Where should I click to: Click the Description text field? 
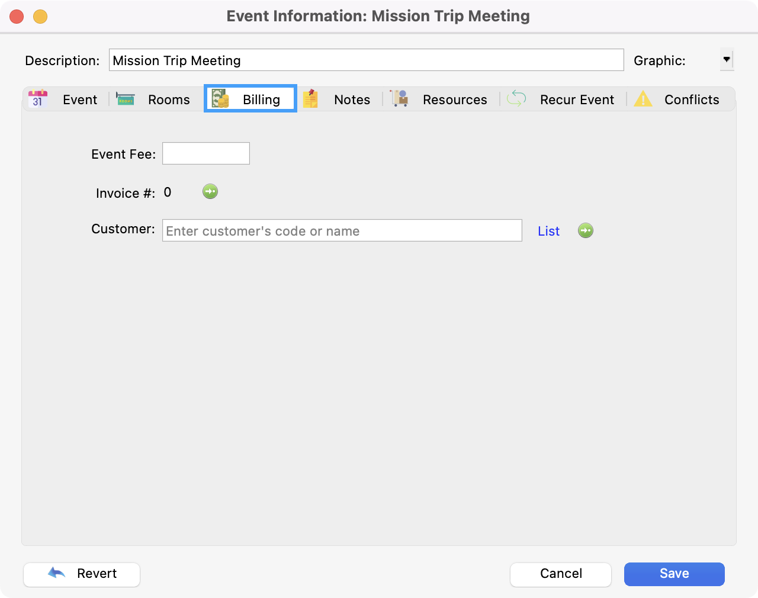(366, 60)
